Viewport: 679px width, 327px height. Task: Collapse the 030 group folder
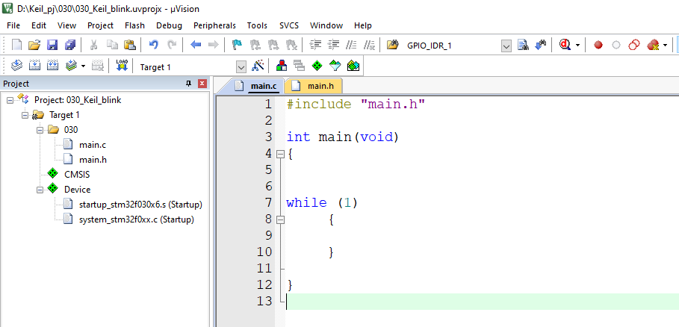click(40, 130)
